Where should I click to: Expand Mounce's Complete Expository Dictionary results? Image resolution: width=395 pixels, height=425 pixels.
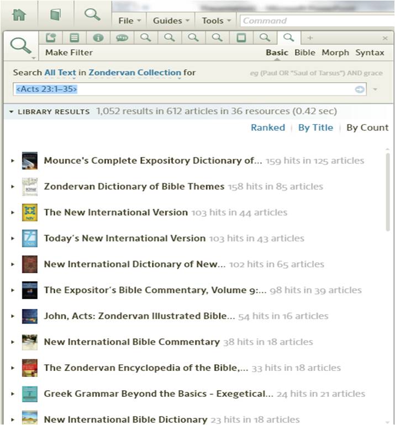point(13,161)
